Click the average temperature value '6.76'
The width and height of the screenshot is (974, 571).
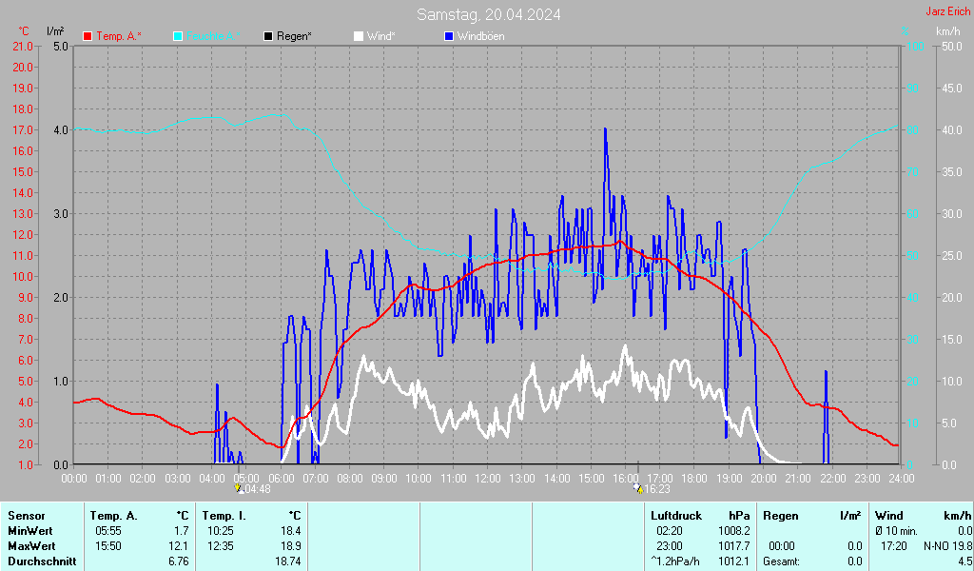(178, 561)
